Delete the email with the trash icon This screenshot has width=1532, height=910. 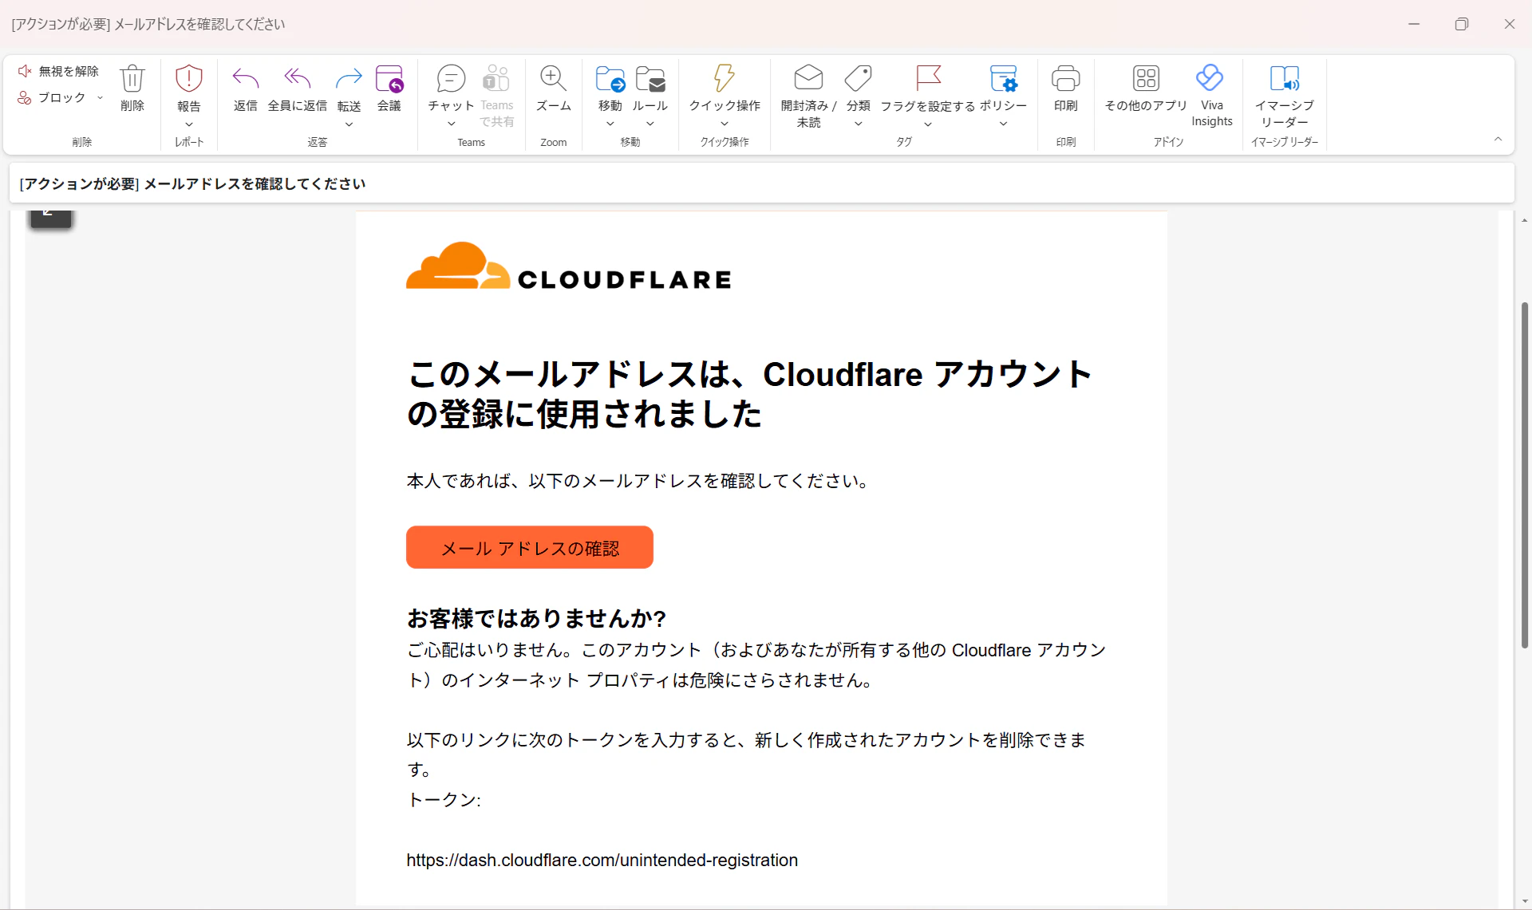coord(132,78)
